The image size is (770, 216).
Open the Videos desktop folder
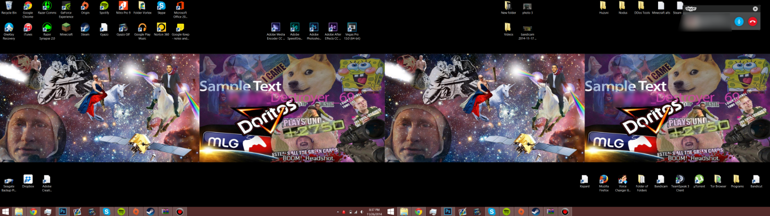[508, 30]
